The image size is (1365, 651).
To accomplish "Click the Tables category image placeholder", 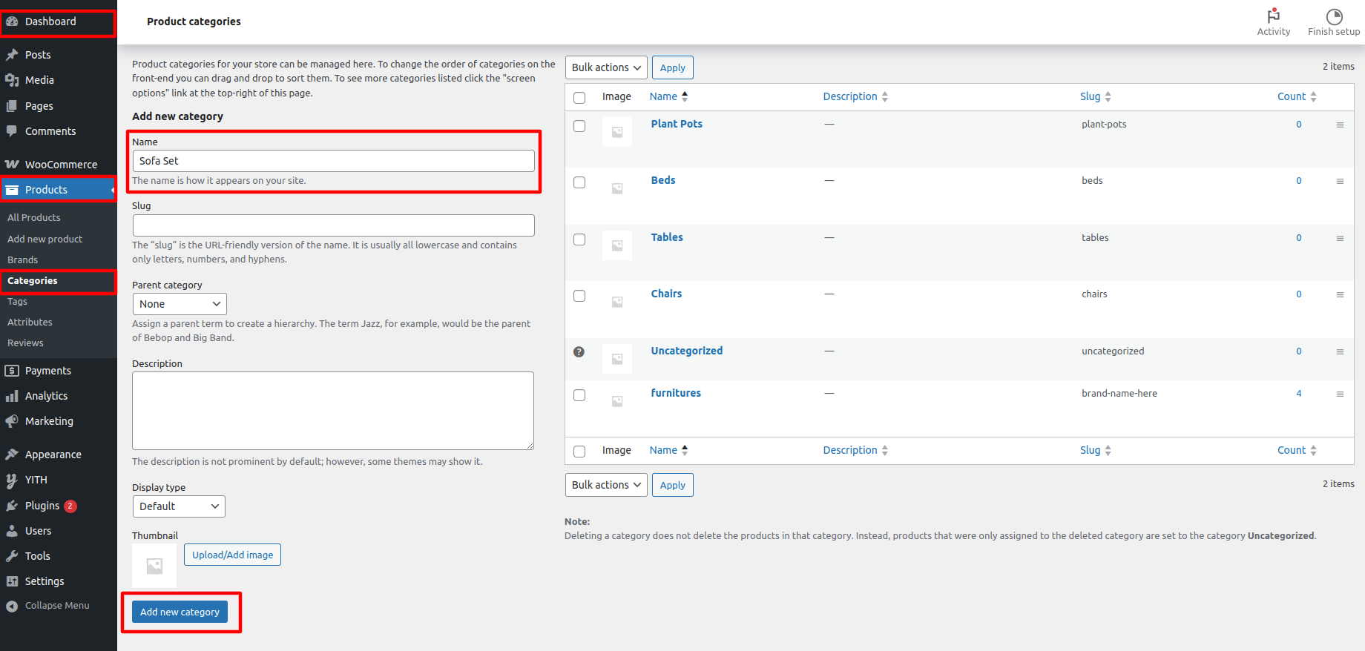I will click(616, 245).
